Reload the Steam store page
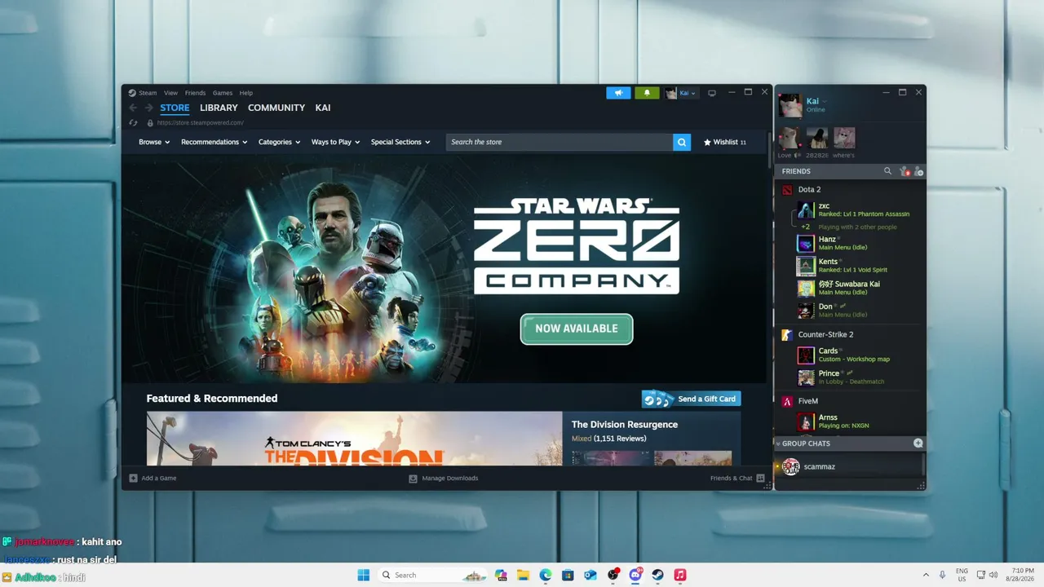Viewport: 1044px width, 587px height. [x=134, y=123]
